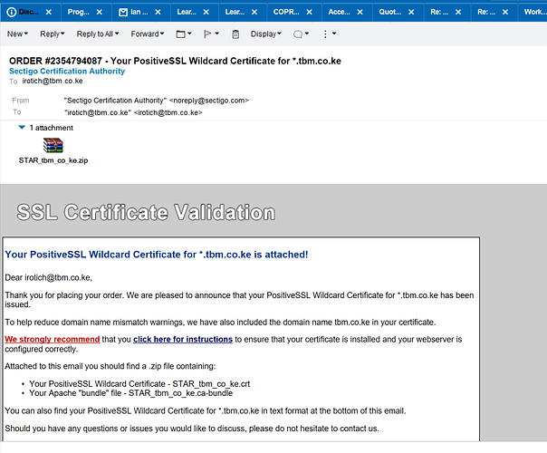The image size is (547, 453).
Task: Expand the arrow next to folder icon
Action: tap(189, 34)
